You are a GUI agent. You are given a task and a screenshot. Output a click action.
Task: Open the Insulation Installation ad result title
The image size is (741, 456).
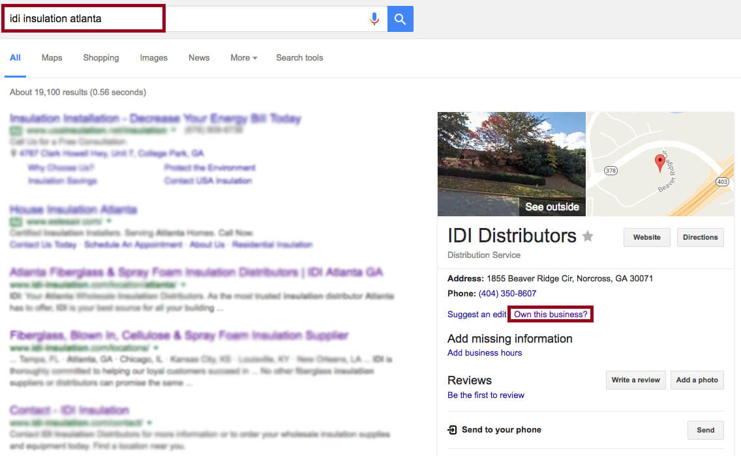point(155,118)
